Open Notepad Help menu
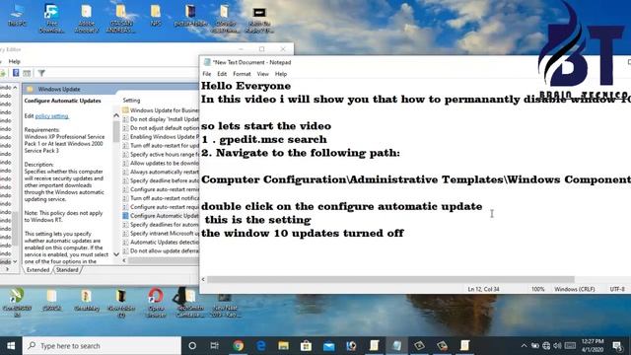The width and height of the screenshot is (631, 355). 281,74
